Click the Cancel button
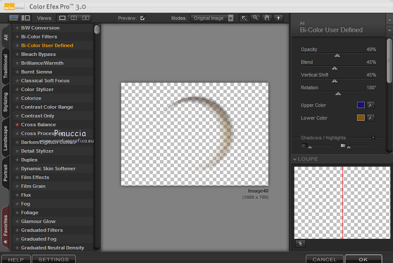The image size is (393, 263). (324, 259)
